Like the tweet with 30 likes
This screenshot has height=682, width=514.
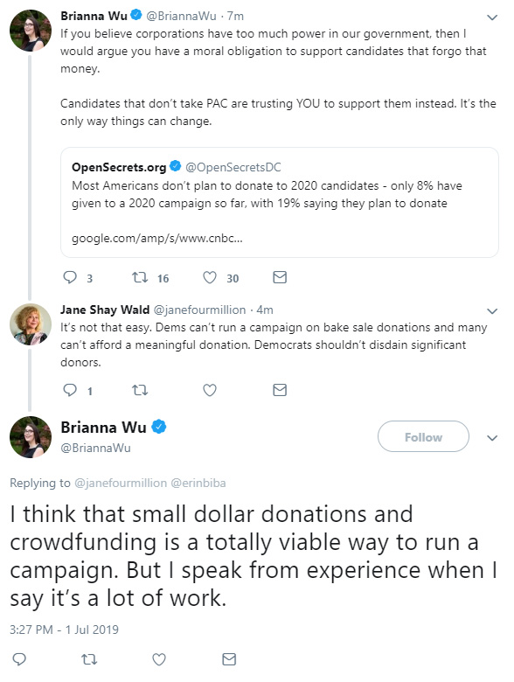210,277
